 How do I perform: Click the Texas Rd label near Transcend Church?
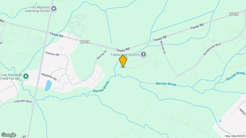click(123, 50)
